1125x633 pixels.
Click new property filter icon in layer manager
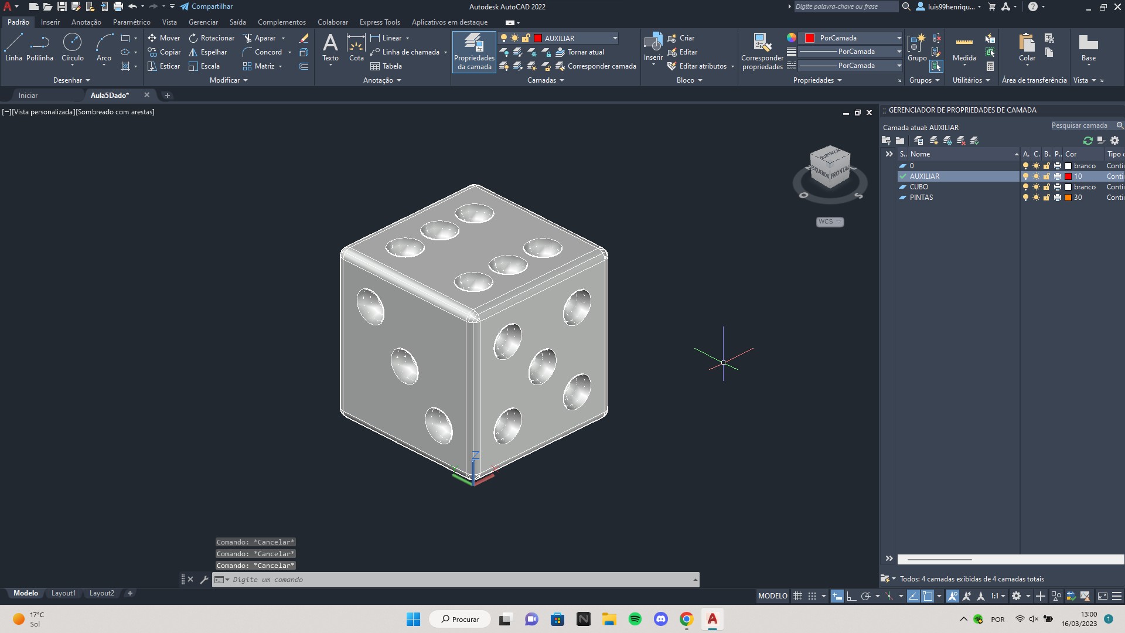[x=886, y=141]
